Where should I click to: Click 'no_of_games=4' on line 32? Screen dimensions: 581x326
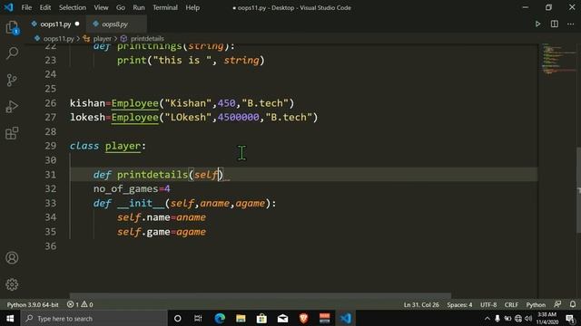point(132,189)
